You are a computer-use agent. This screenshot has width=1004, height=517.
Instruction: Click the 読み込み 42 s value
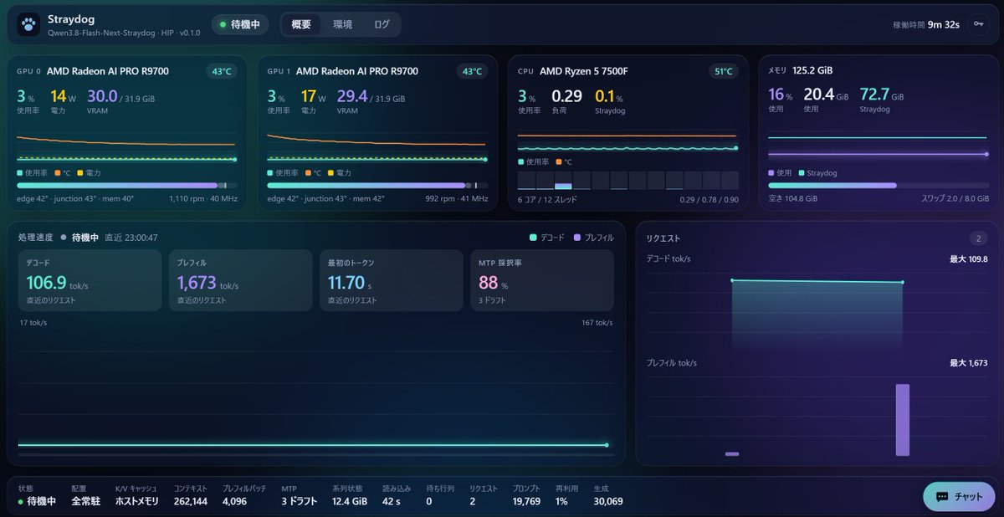390,501
